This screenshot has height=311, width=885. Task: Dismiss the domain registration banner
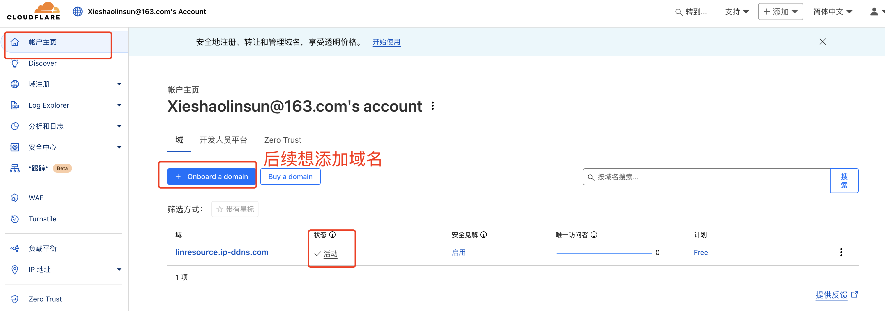(x=823, y=42)
